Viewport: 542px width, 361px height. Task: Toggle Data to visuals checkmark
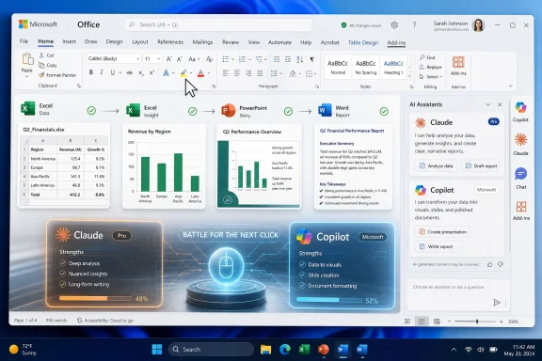[302, 264]
